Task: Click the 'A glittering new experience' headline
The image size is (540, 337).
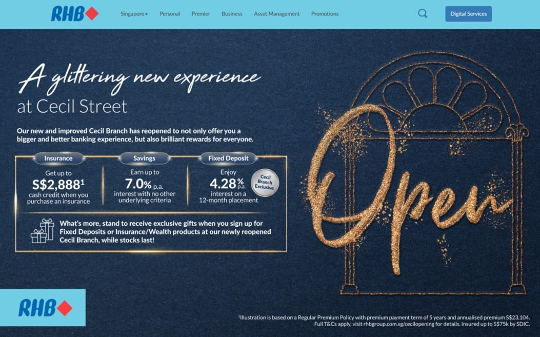Action: coord(139,79)
